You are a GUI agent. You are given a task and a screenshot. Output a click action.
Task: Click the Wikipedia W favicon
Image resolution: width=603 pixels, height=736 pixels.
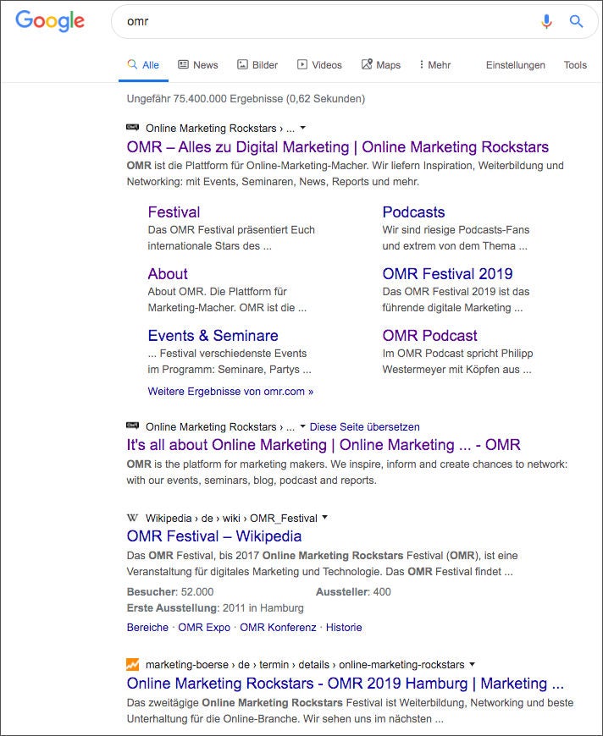tap(133, 518)
